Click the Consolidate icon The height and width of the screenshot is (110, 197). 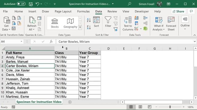(146, 18)
